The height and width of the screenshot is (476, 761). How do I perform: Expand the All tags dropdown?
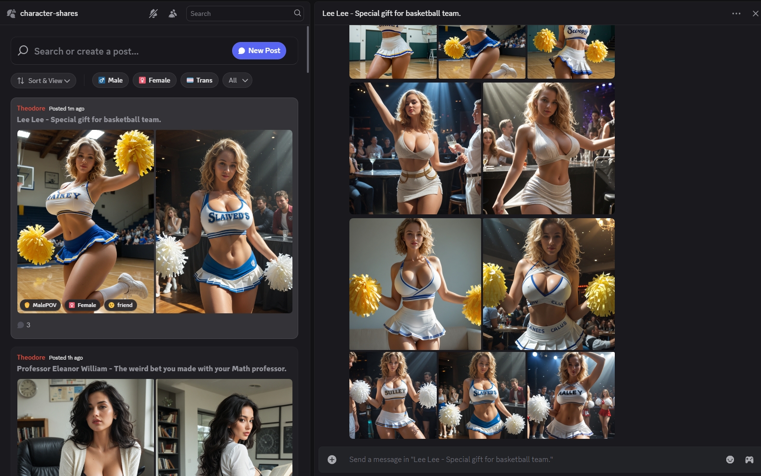point(237,80)
